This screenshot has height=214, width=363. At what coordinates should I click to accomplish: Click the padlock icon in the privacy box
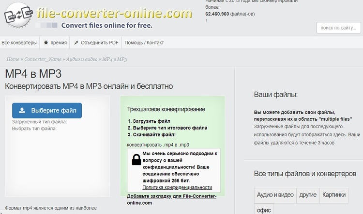(136, 160)
